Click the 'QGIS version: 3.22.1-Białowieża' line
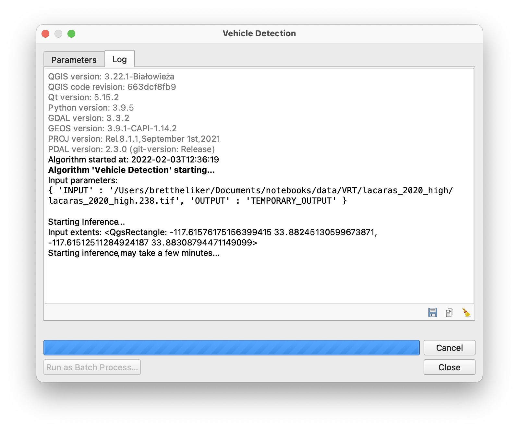The height and width of the screenshot is (430, 519). tap(111, 77)
